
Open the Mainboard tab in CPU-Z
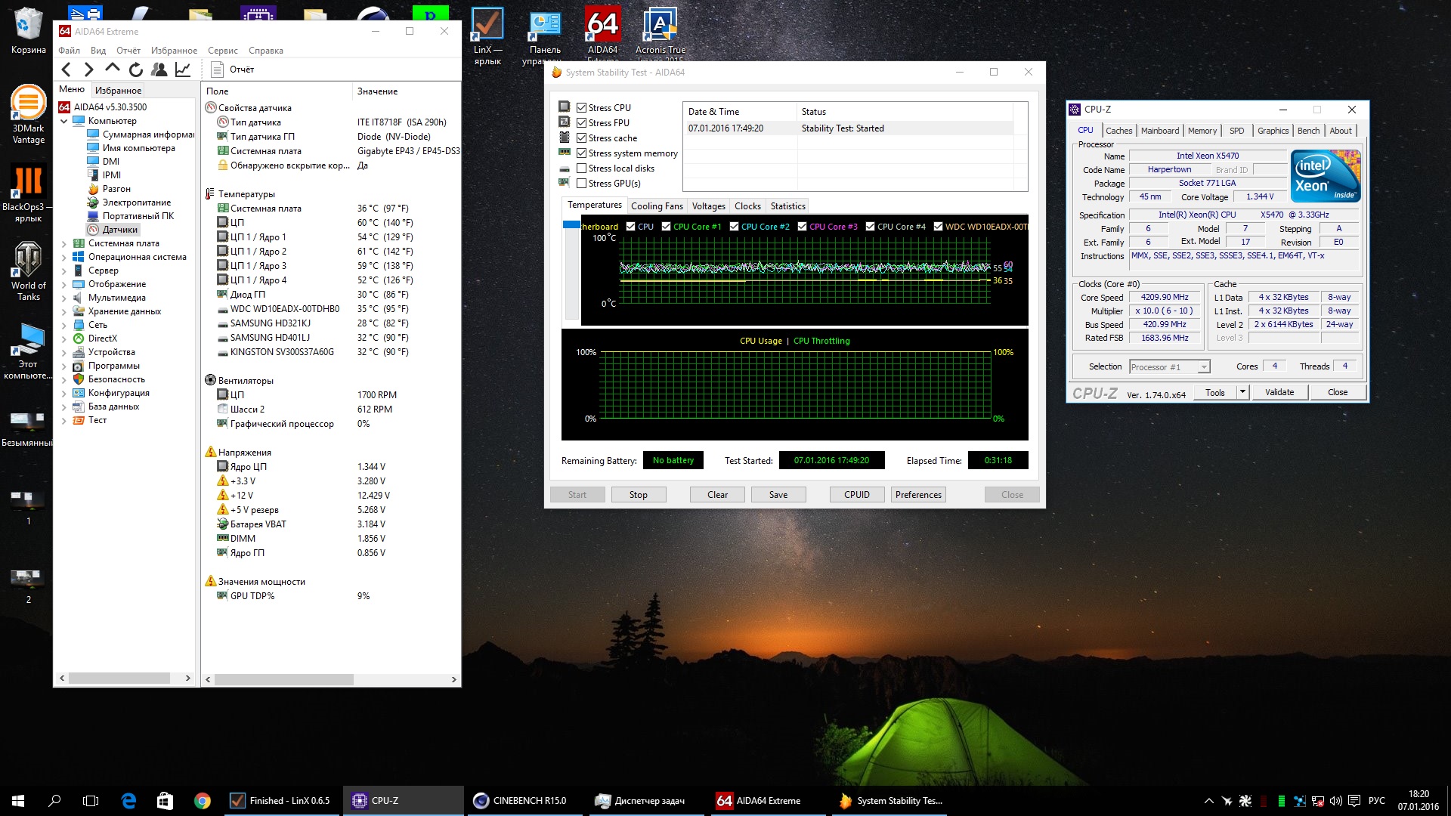[x=1159, y=131]
